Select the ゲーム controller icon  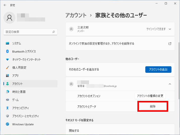(8, 100)
